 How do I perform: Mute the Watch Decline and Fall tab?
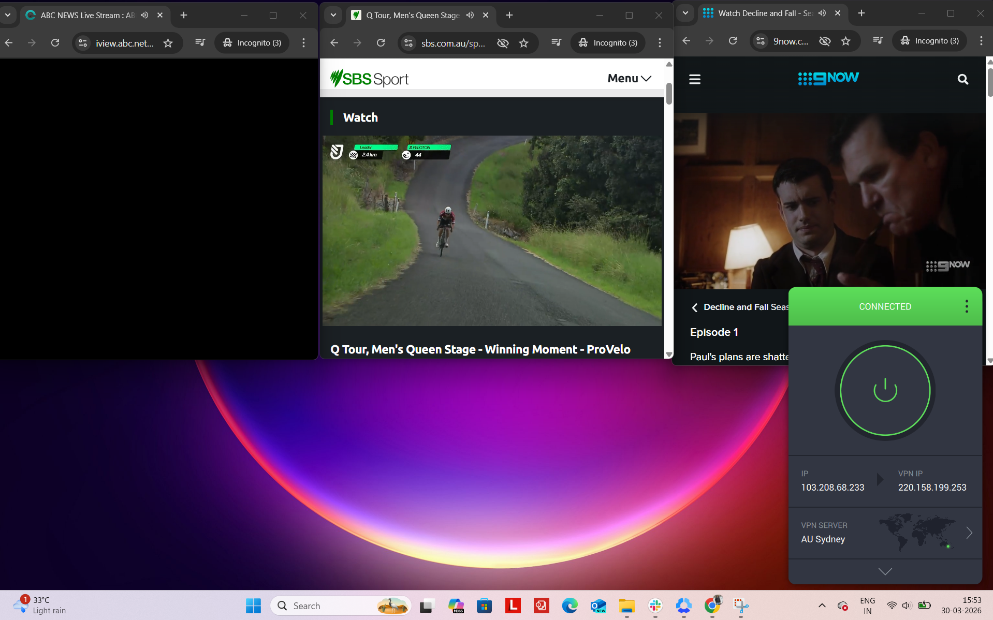point(822,13)
